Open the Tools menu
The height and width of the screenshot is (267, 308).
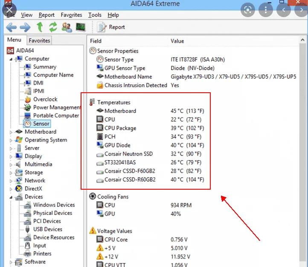click(95, 15)
